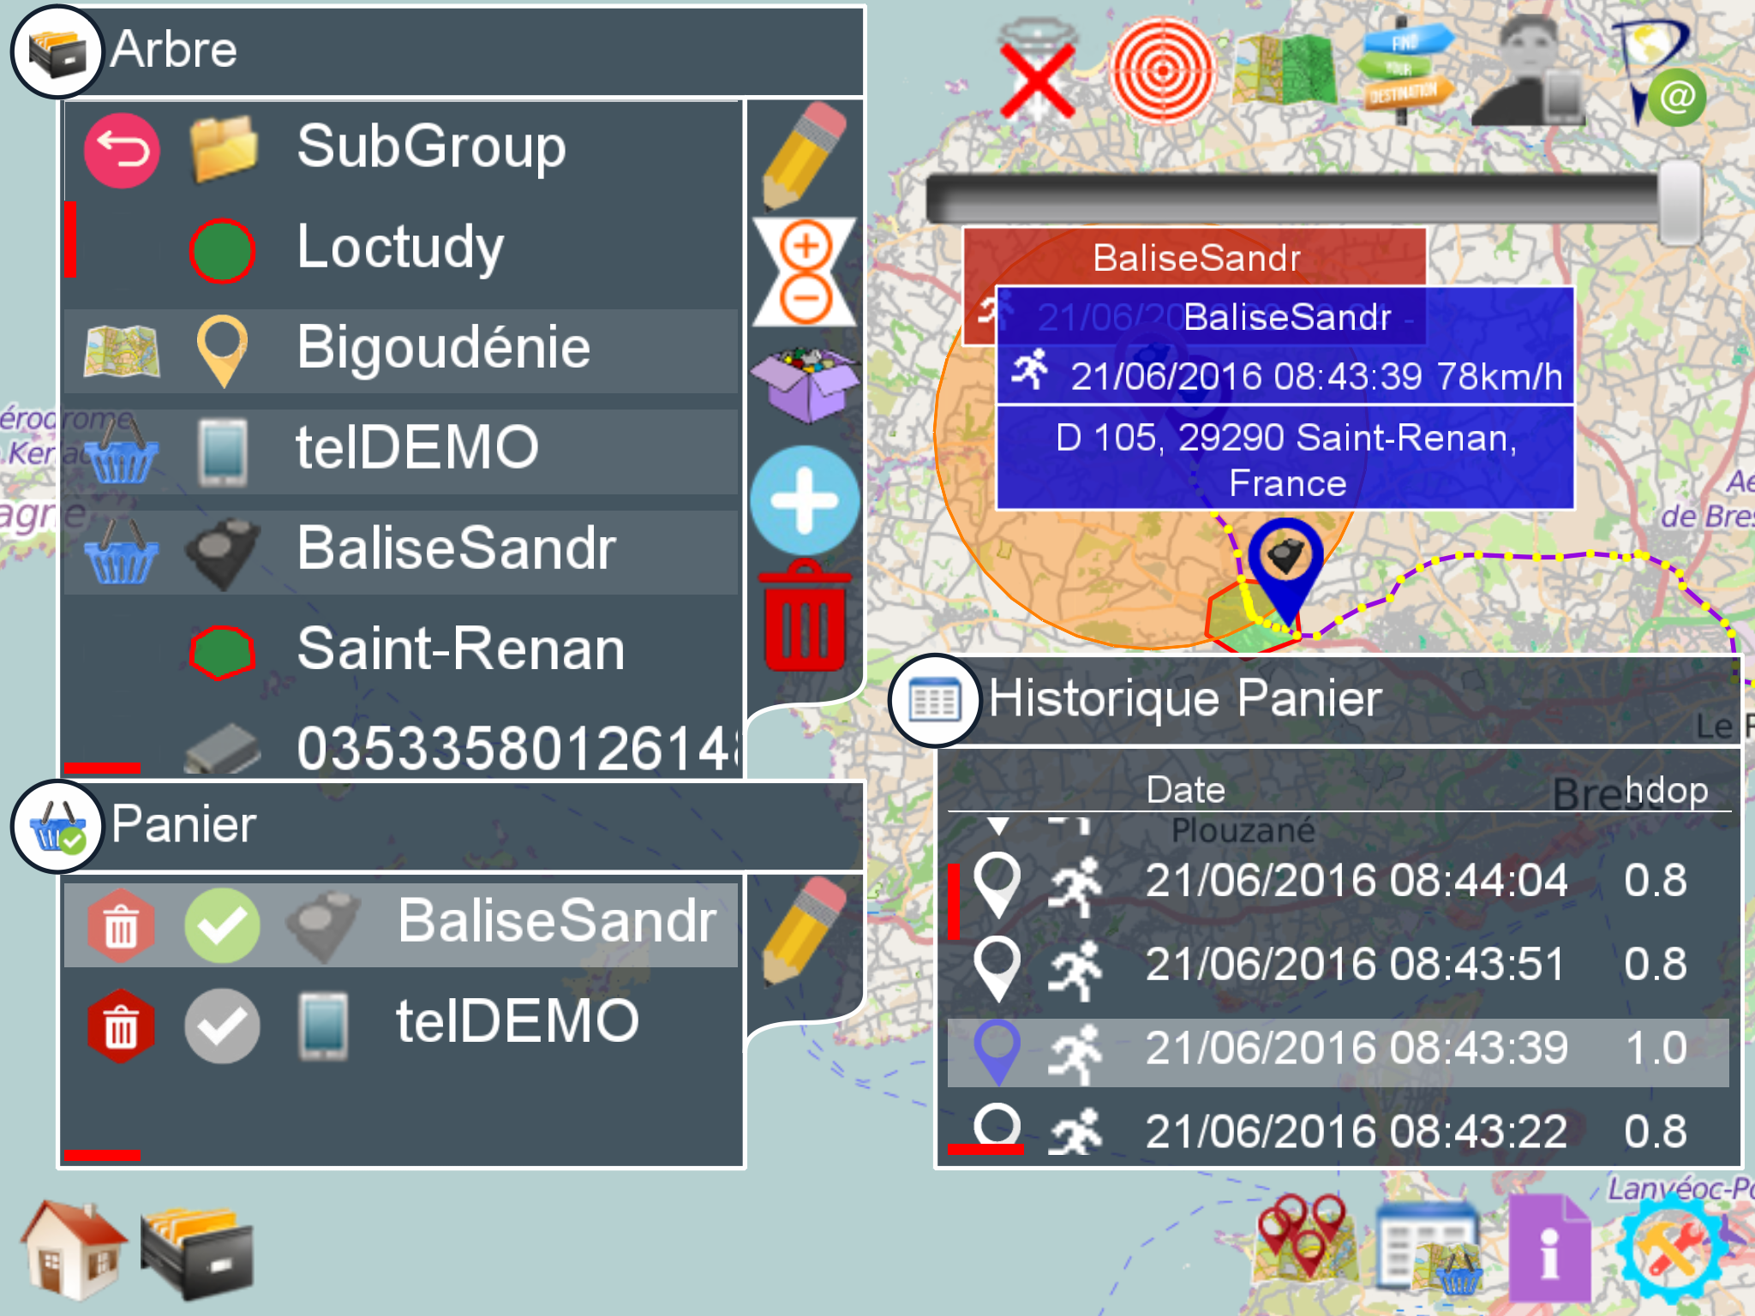This screenshot has height=1316, width=1755.
Task: Toggle the green checkmark for BaliseSandr
Action: click(x=222, y=925)
